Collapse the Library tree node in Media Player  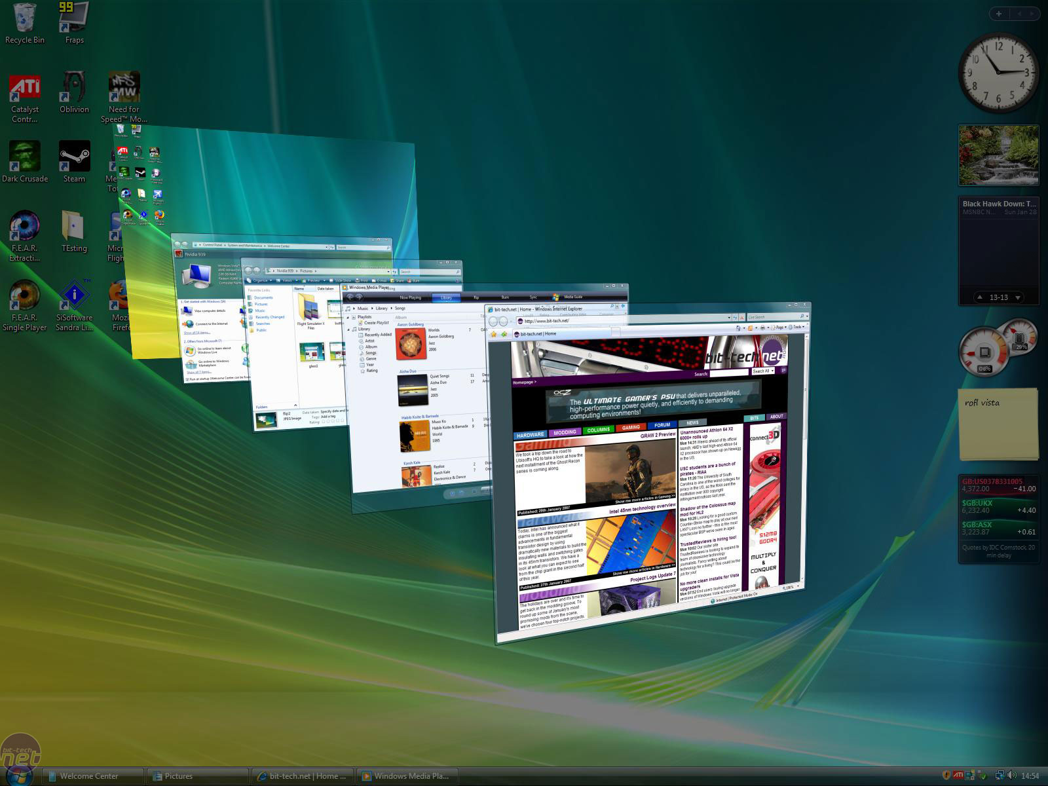[348, 329]
